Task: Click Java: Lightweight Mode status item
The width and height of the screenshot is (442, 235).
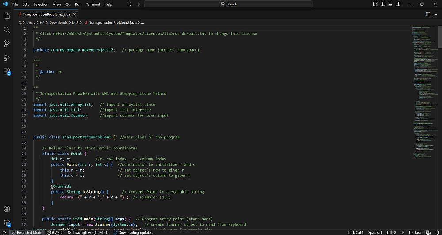Action: (88, 232)
